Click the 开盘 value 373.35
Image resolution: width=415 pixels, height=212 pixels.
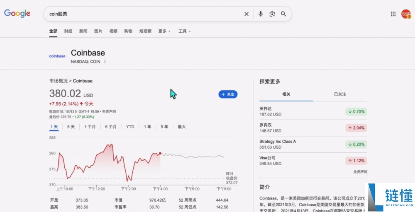click(82, 200)
